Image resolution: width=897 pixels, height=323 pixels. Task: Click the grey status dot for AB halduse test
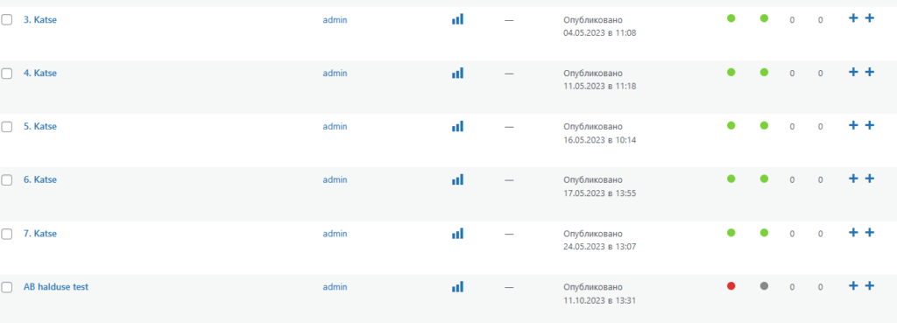pos(764,286)
